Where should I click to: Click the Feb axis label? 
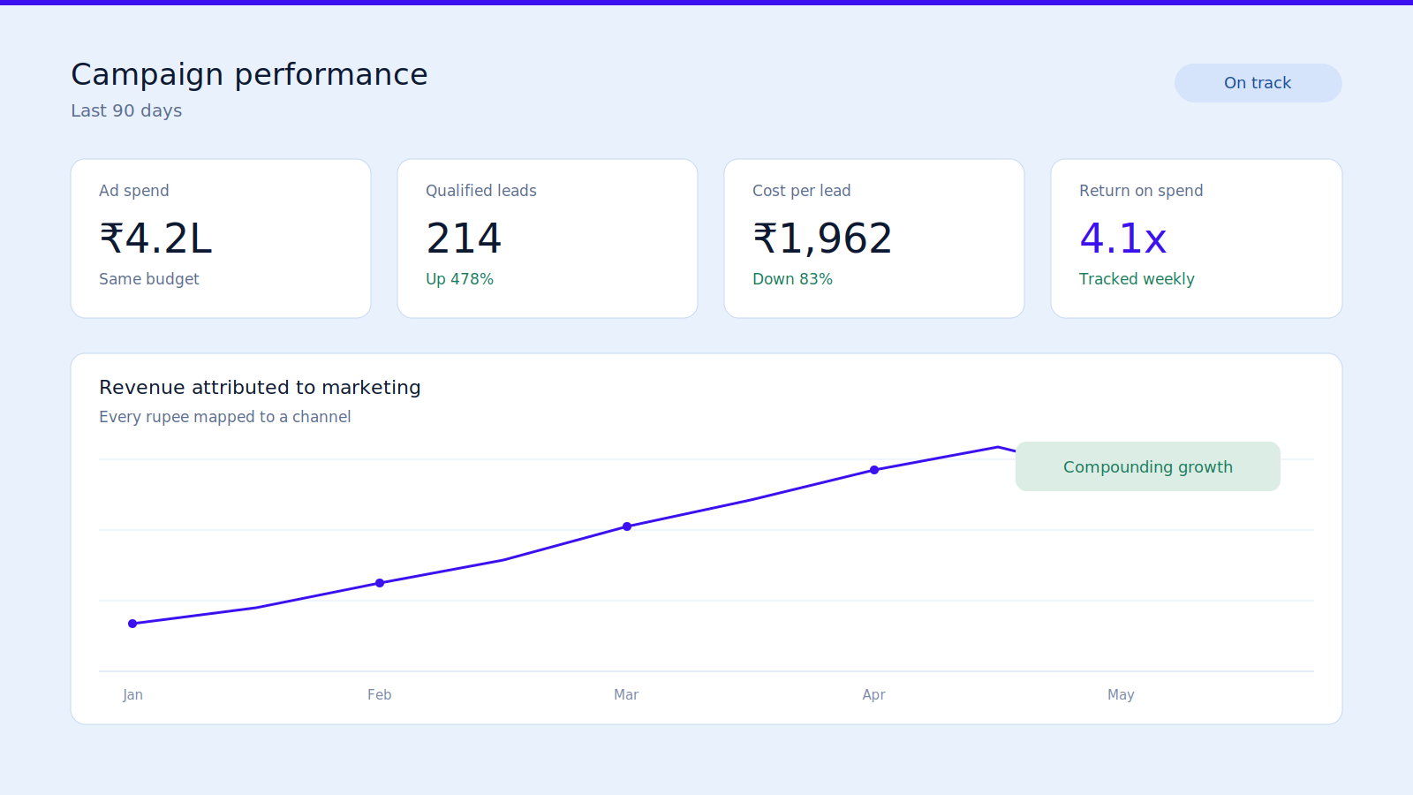pyautogui.click(x=380, y=695)
